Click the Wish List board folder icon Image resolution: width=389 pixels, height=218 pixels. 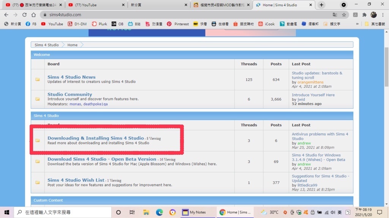click(x=38, y=182)
